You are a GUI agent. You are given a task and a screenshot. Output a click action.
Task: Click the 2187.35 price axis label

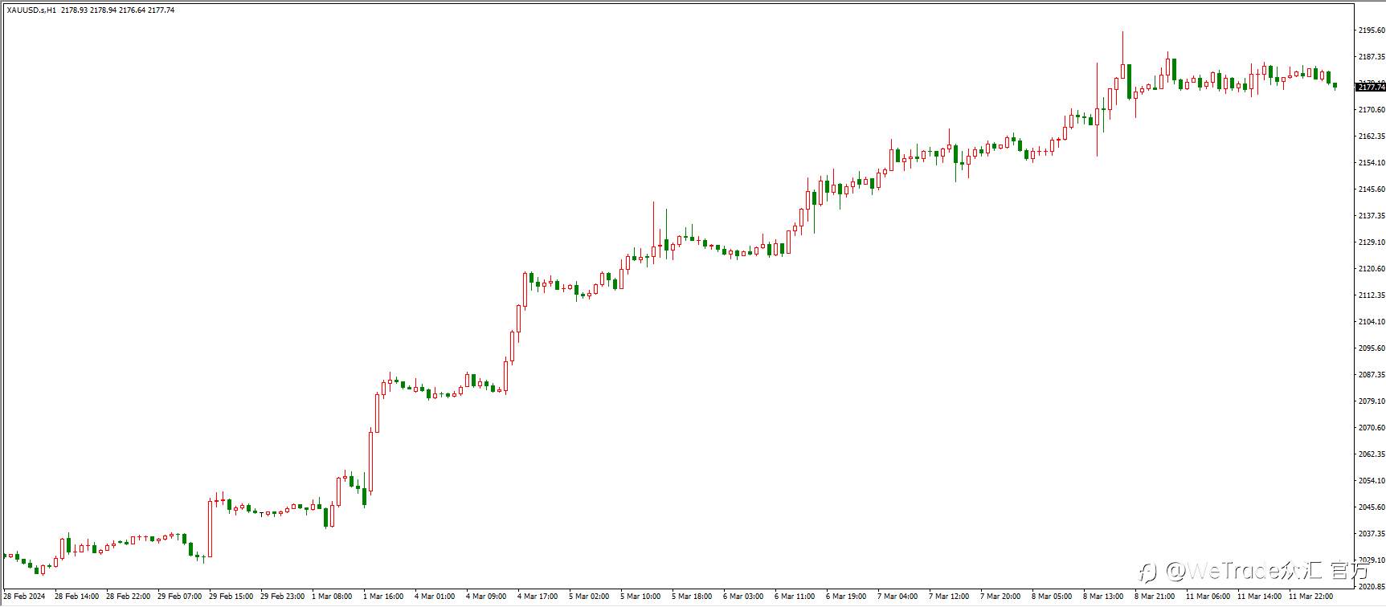[x=1372, y=57]
